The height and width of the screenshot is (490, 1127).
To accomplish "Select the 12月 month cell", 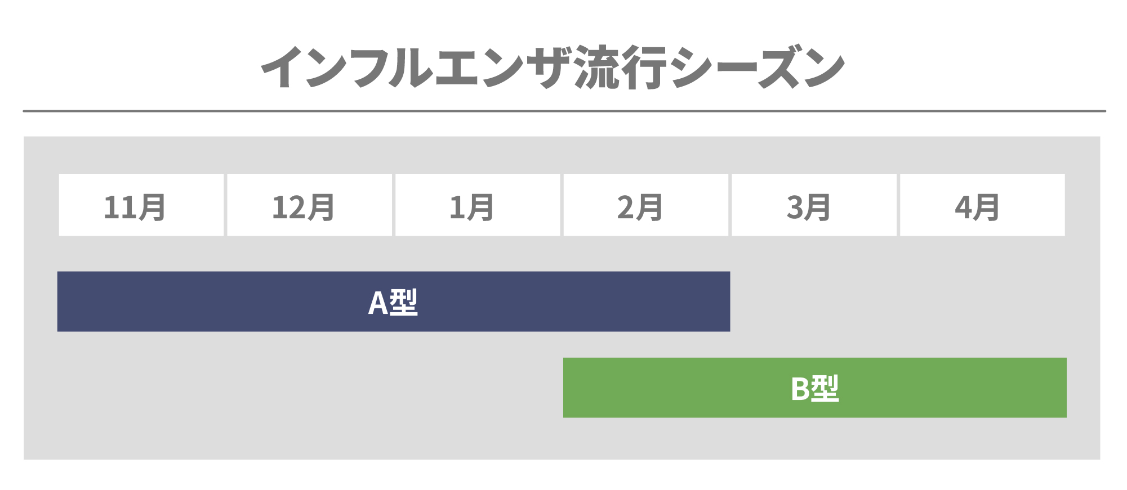I will 309,205.
